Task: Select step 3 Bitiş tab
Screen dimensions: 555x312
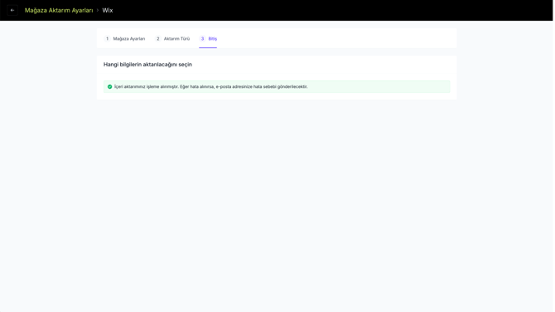Action: [208, 39]
